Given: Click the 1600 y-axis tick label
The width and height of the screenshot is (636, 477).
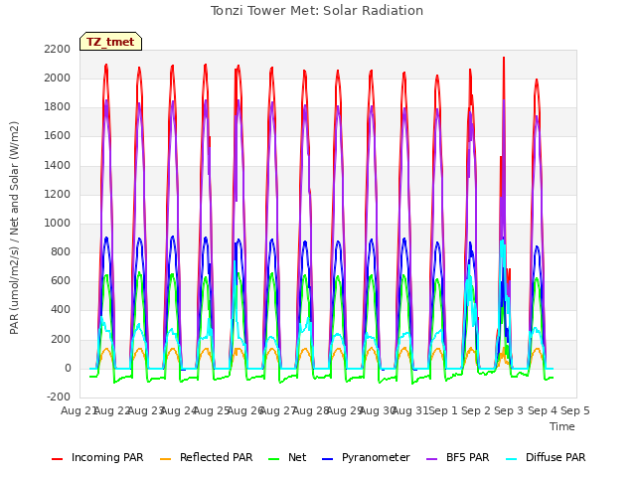Looking at the screenshot, I should click(x=58, y=136).
